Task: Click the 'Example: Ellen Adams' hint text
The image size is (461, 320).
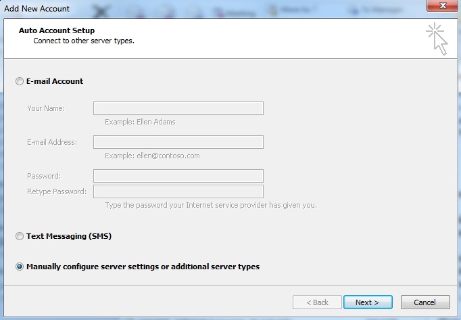Action: click(140, 122)
